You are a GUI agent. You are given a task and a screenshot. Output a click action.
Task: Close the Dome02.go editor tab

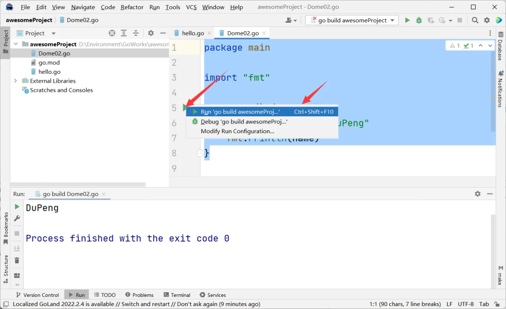264,33
